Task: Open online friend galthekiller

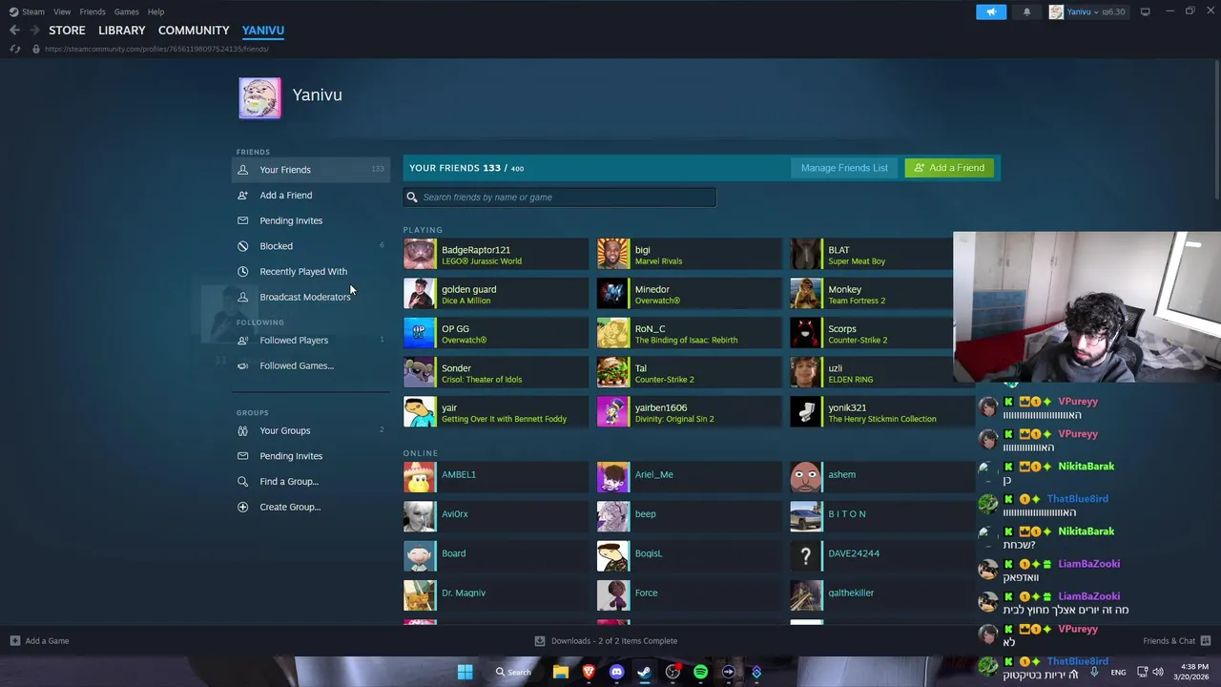Action: point(881,594)
